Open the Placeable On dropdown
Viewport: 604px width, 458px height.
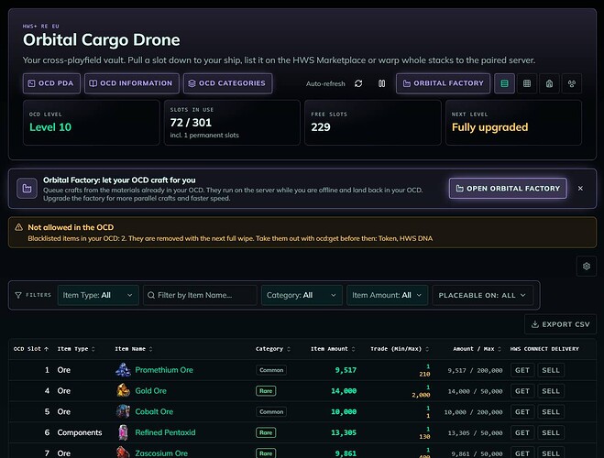(x=482, y=295)
